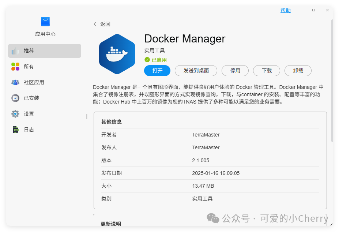This screenshot has width=339, height=232.
Task: Click the installed icon beside 已安装
Action: click(15, 98)
